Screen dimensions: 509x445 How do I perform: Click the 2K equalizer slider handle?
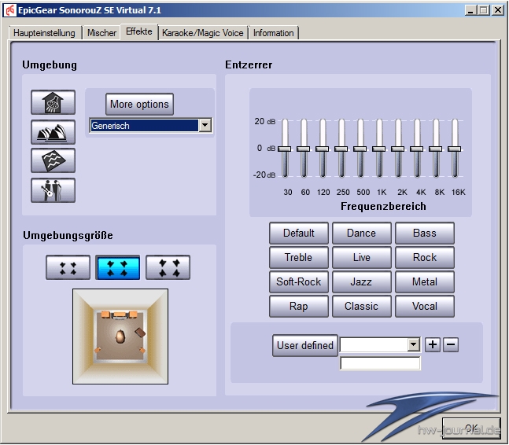397,149
